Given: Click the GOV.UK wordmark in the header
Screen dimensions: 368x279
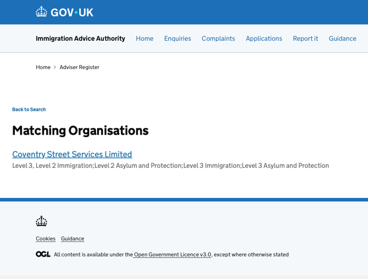Looking at the screenshot, I should (72, 13).
